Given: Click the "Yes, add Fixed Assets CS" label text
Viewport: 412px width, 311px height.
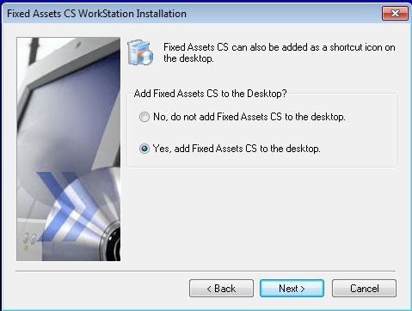Looking at the screenshot, I should (237, 149).
